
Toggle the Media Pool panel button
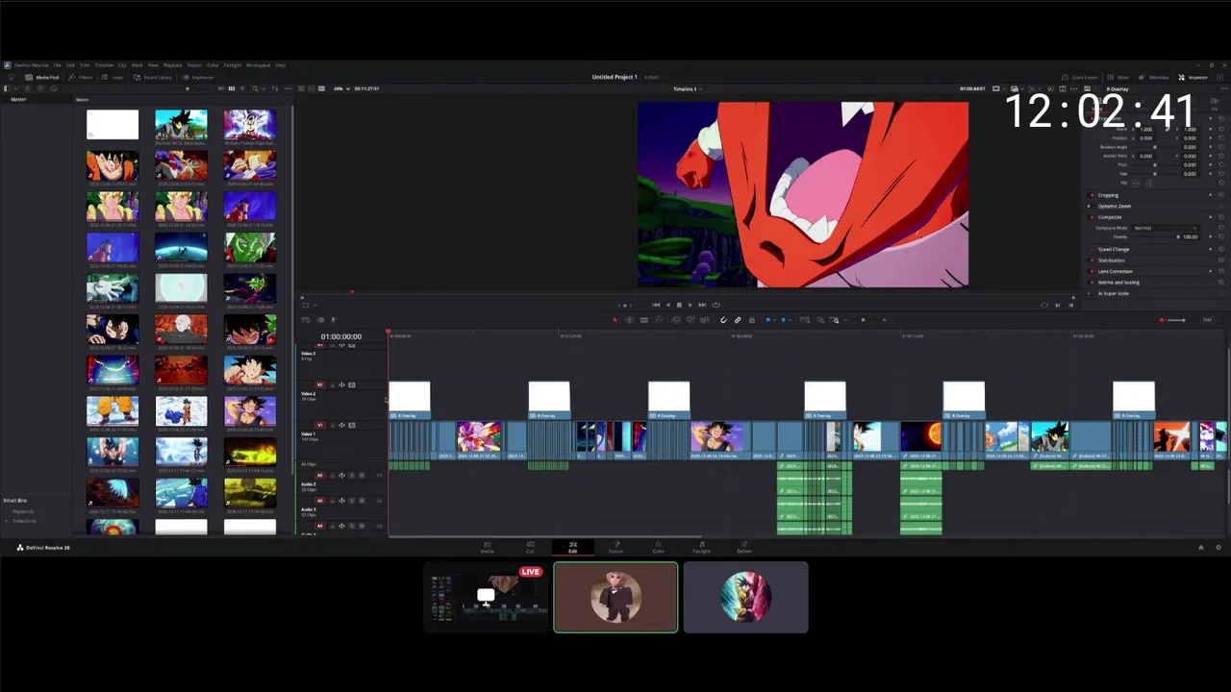42,77
